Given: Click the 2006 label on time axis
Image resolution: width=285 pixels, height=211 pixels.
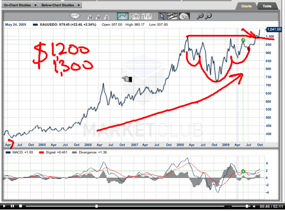Looking at the screenshot, I should 88,145.
